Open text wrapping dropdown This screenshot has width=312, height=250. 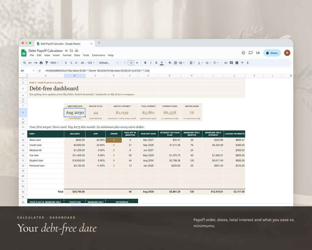coord(208,63)
